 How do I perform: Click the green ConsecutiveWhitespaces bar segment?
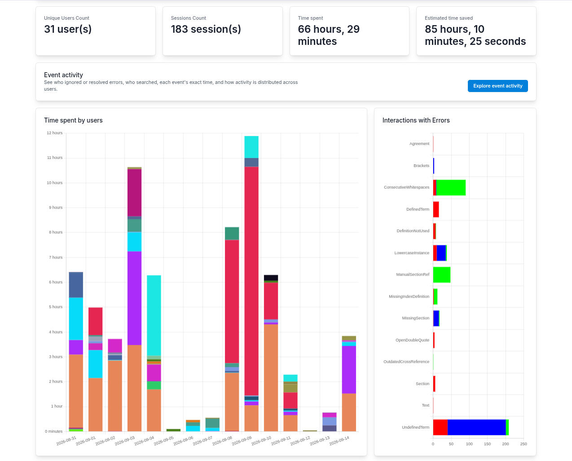click(451, 188)
